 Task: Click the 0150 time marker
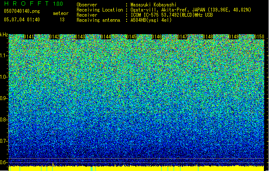coord(259,37)
